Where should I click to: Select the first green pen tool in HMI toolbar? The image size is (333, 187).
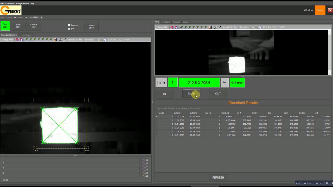coord(181,27)
